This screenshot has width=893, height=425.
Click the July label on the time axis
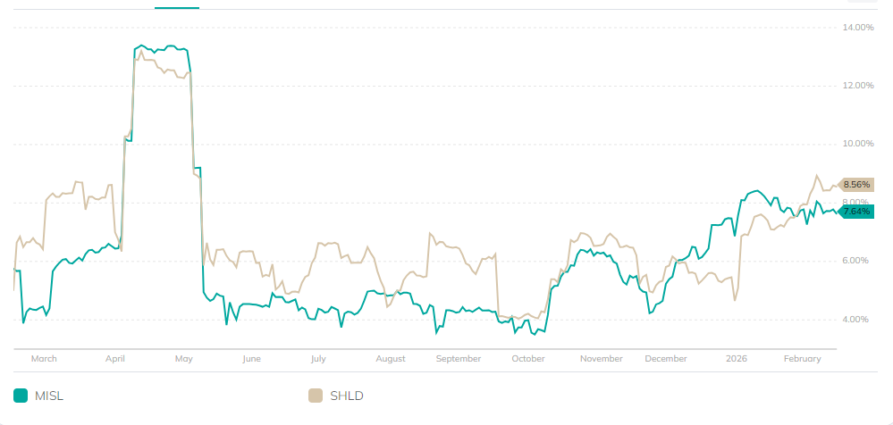pos(318,359)
